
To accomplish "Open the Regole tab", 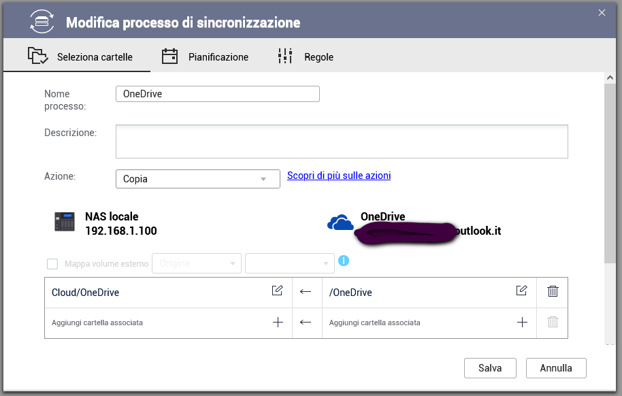I will pyautogui.click(x=306, y=57).
